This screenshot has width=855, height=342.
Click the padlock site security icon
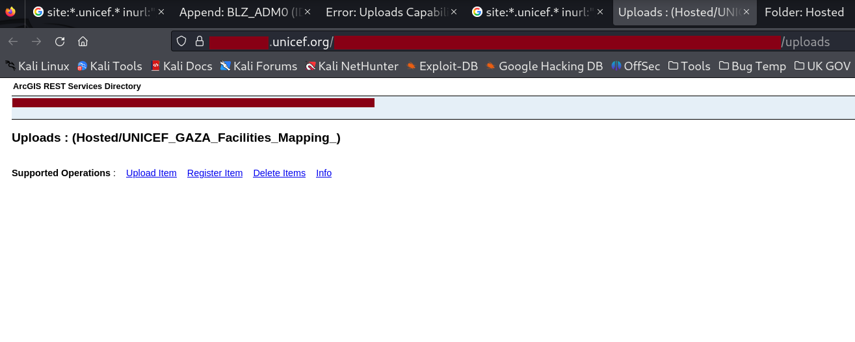199,42
